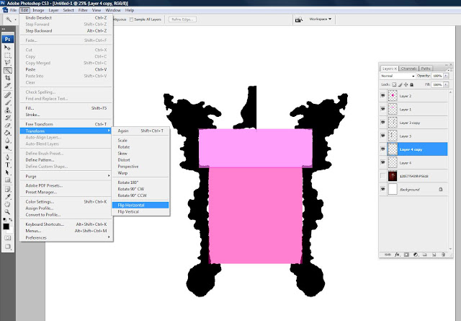Select the Healing Brush tool
Image resolution: width=461 pixels, height=321 pixels.
coord(8,94)
